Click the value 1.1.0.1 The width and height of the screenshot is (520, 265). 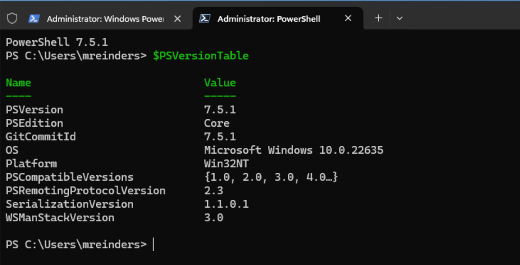pyautogui.click(x=227, y=204)
